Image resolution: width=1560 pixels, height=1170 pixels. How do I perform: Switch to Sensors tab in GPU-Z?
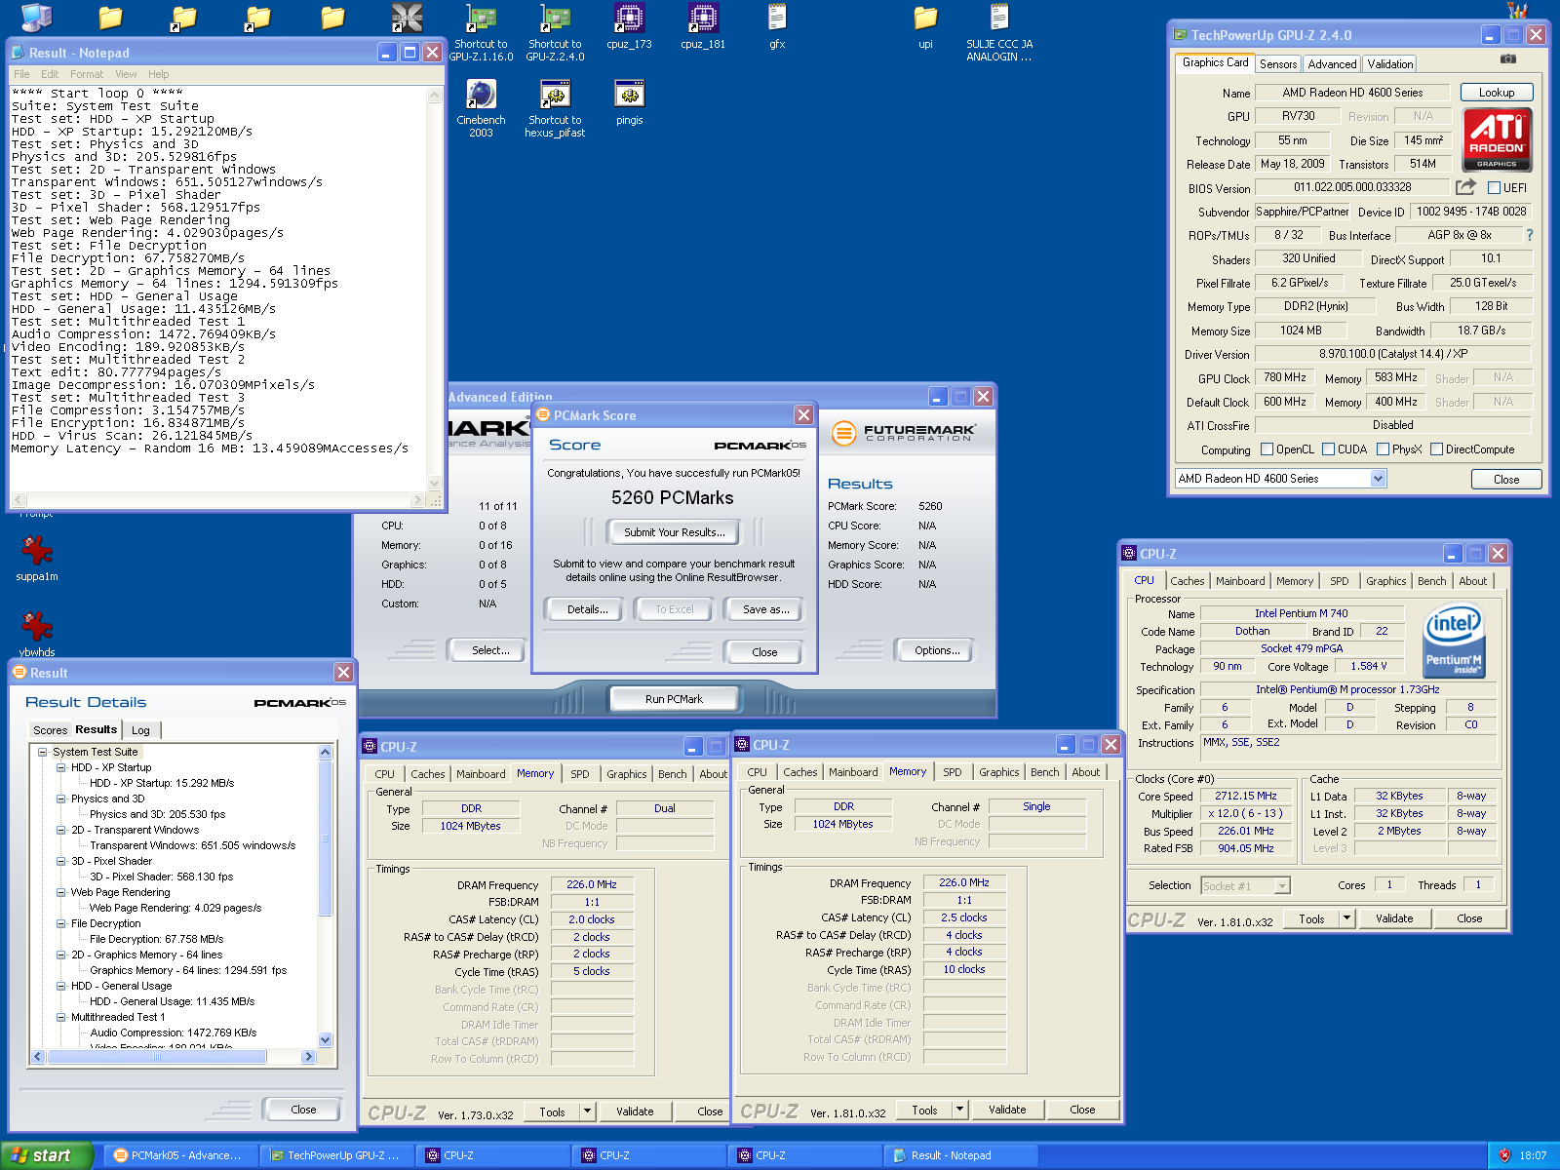pyautogui.click(x=1277, y=64)
